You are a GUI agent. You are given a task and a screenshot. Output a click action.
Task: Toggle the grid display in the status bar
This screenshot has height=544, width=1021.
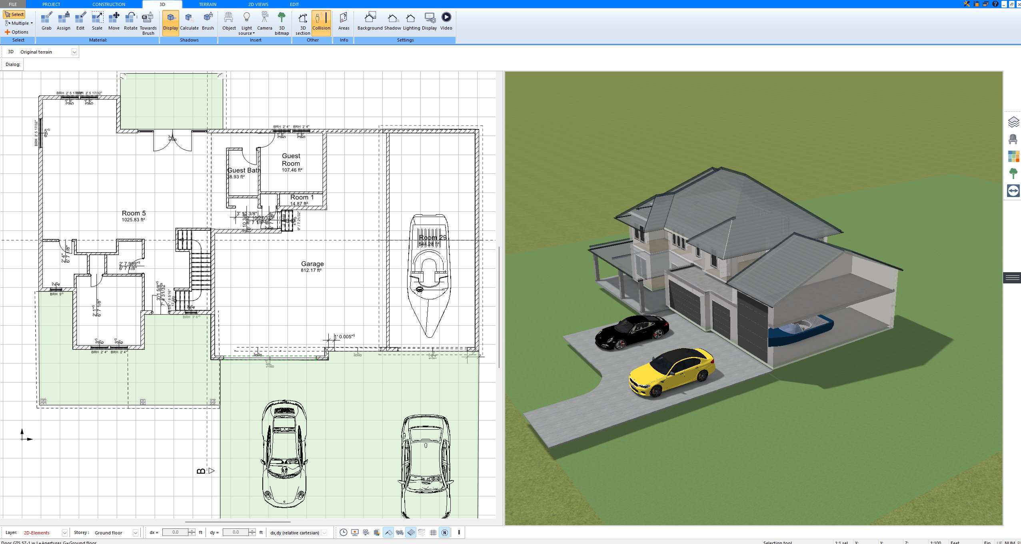click(x=433, y=532)
